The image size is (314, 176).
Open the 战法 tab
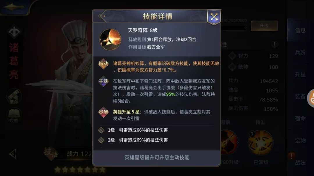pos(300,162)
